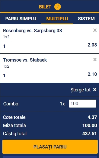Remove Rosenborg vs. Sarpsborg 08 bet
Viewport: 99px width, 158px height.
[x=95, y=30]
